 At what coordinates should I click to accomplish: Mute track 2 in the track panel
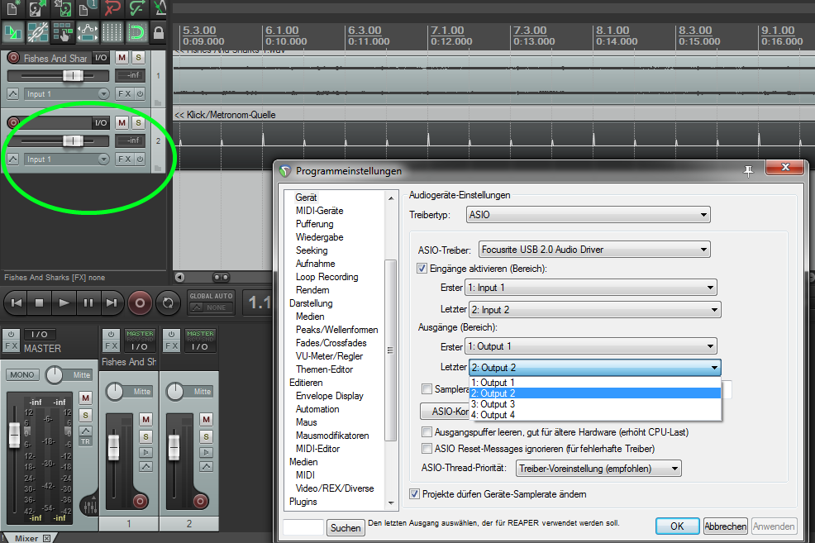122,122
